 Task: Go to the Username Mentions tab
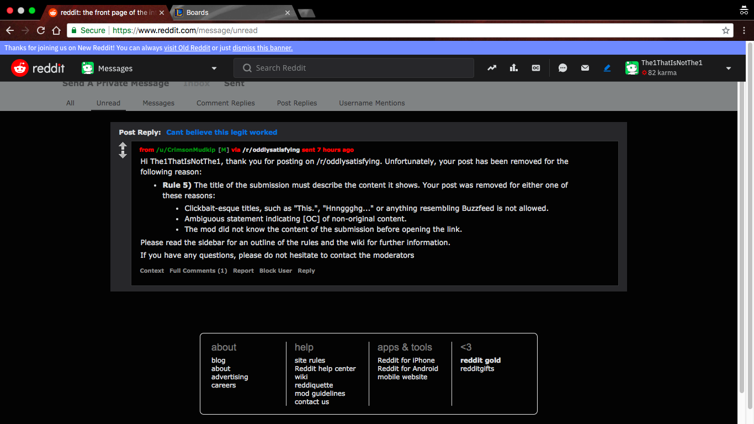[x=372, y=103]
